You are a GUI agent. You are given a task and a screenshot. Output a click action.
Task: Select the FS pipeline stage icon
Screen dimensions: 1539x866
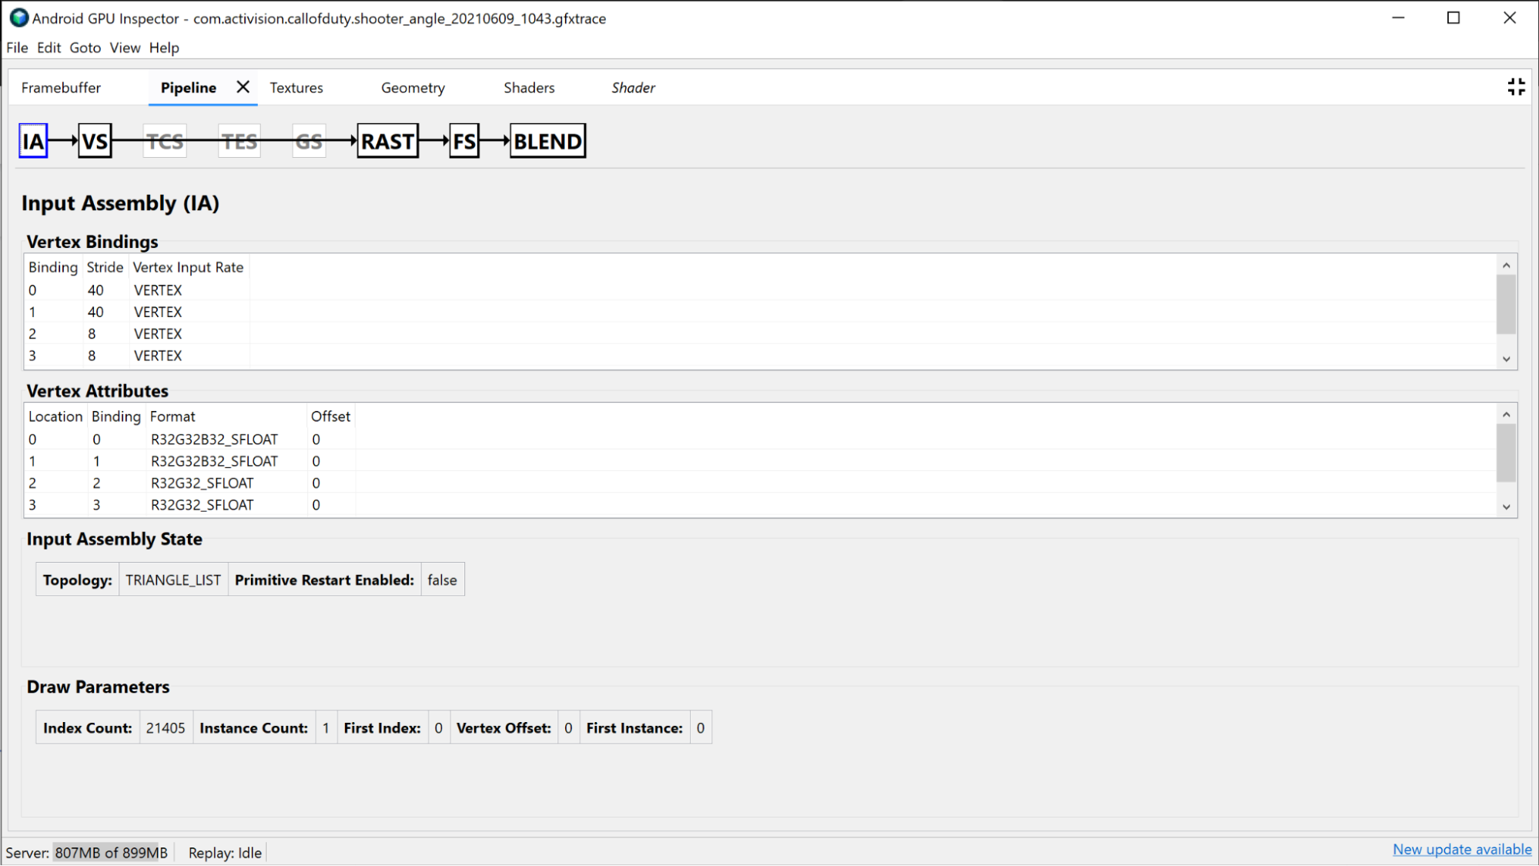[x=464, y=141]
